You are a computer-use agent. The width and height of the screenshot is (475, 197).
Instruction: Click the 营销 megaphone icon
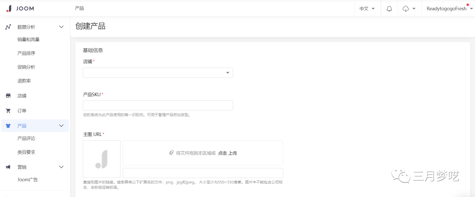click(8, 167)
